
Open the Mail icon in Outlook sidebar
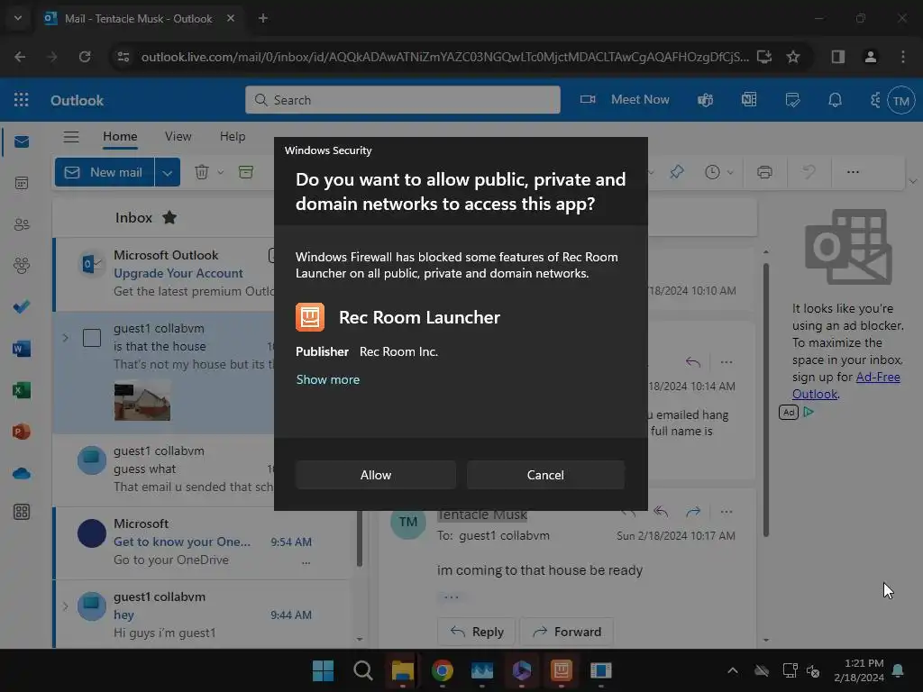22,141
